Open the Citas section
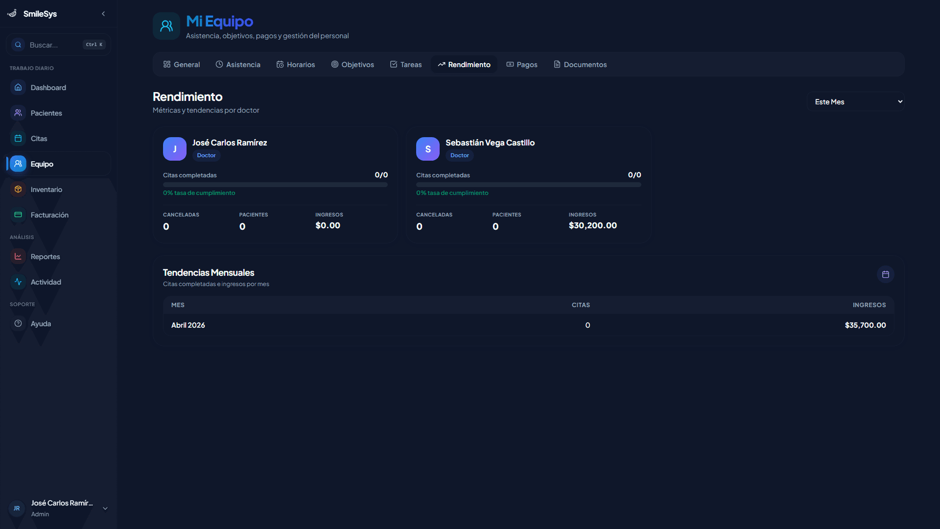The width and height of the screenshot is (940, 529). click(58, 139)
